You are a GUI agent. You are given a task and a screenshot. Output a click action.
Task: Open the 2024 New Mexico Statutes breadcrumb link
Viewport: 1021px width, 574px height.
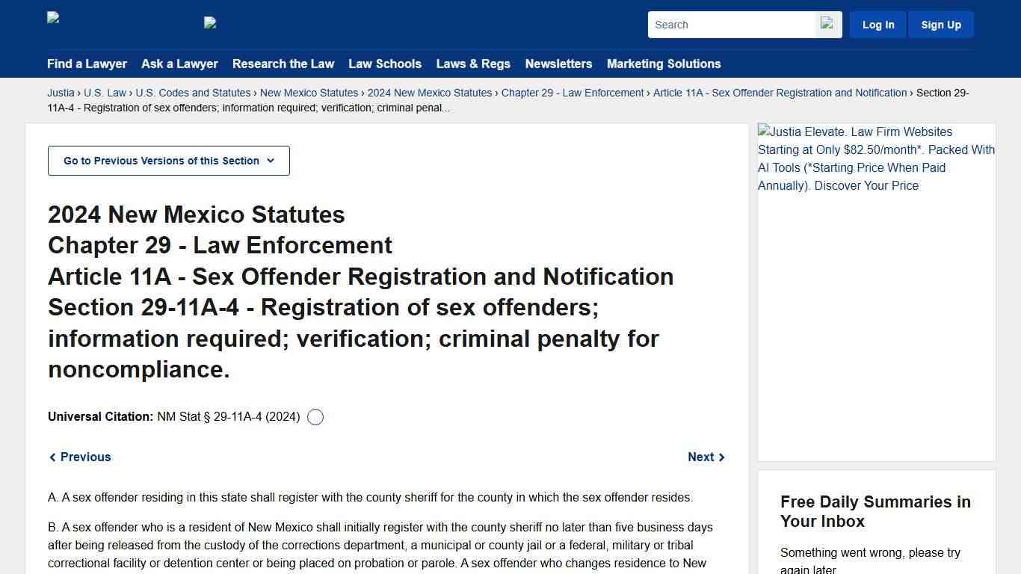[430, 93]
